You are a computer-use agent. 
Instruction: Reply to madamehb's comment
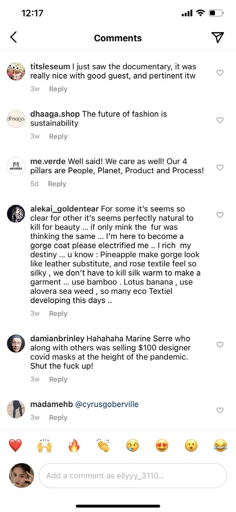click(x=58, y=417)
